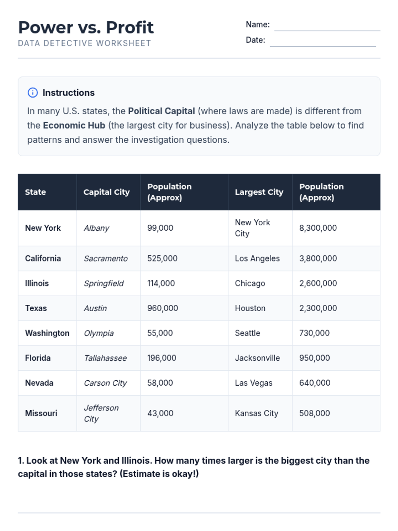
Task: Click the info icon beside Instructions
Action: [33, 93]
